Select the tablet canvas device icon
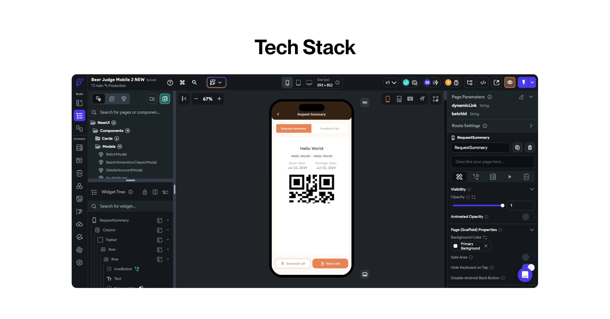 point(298,83)
